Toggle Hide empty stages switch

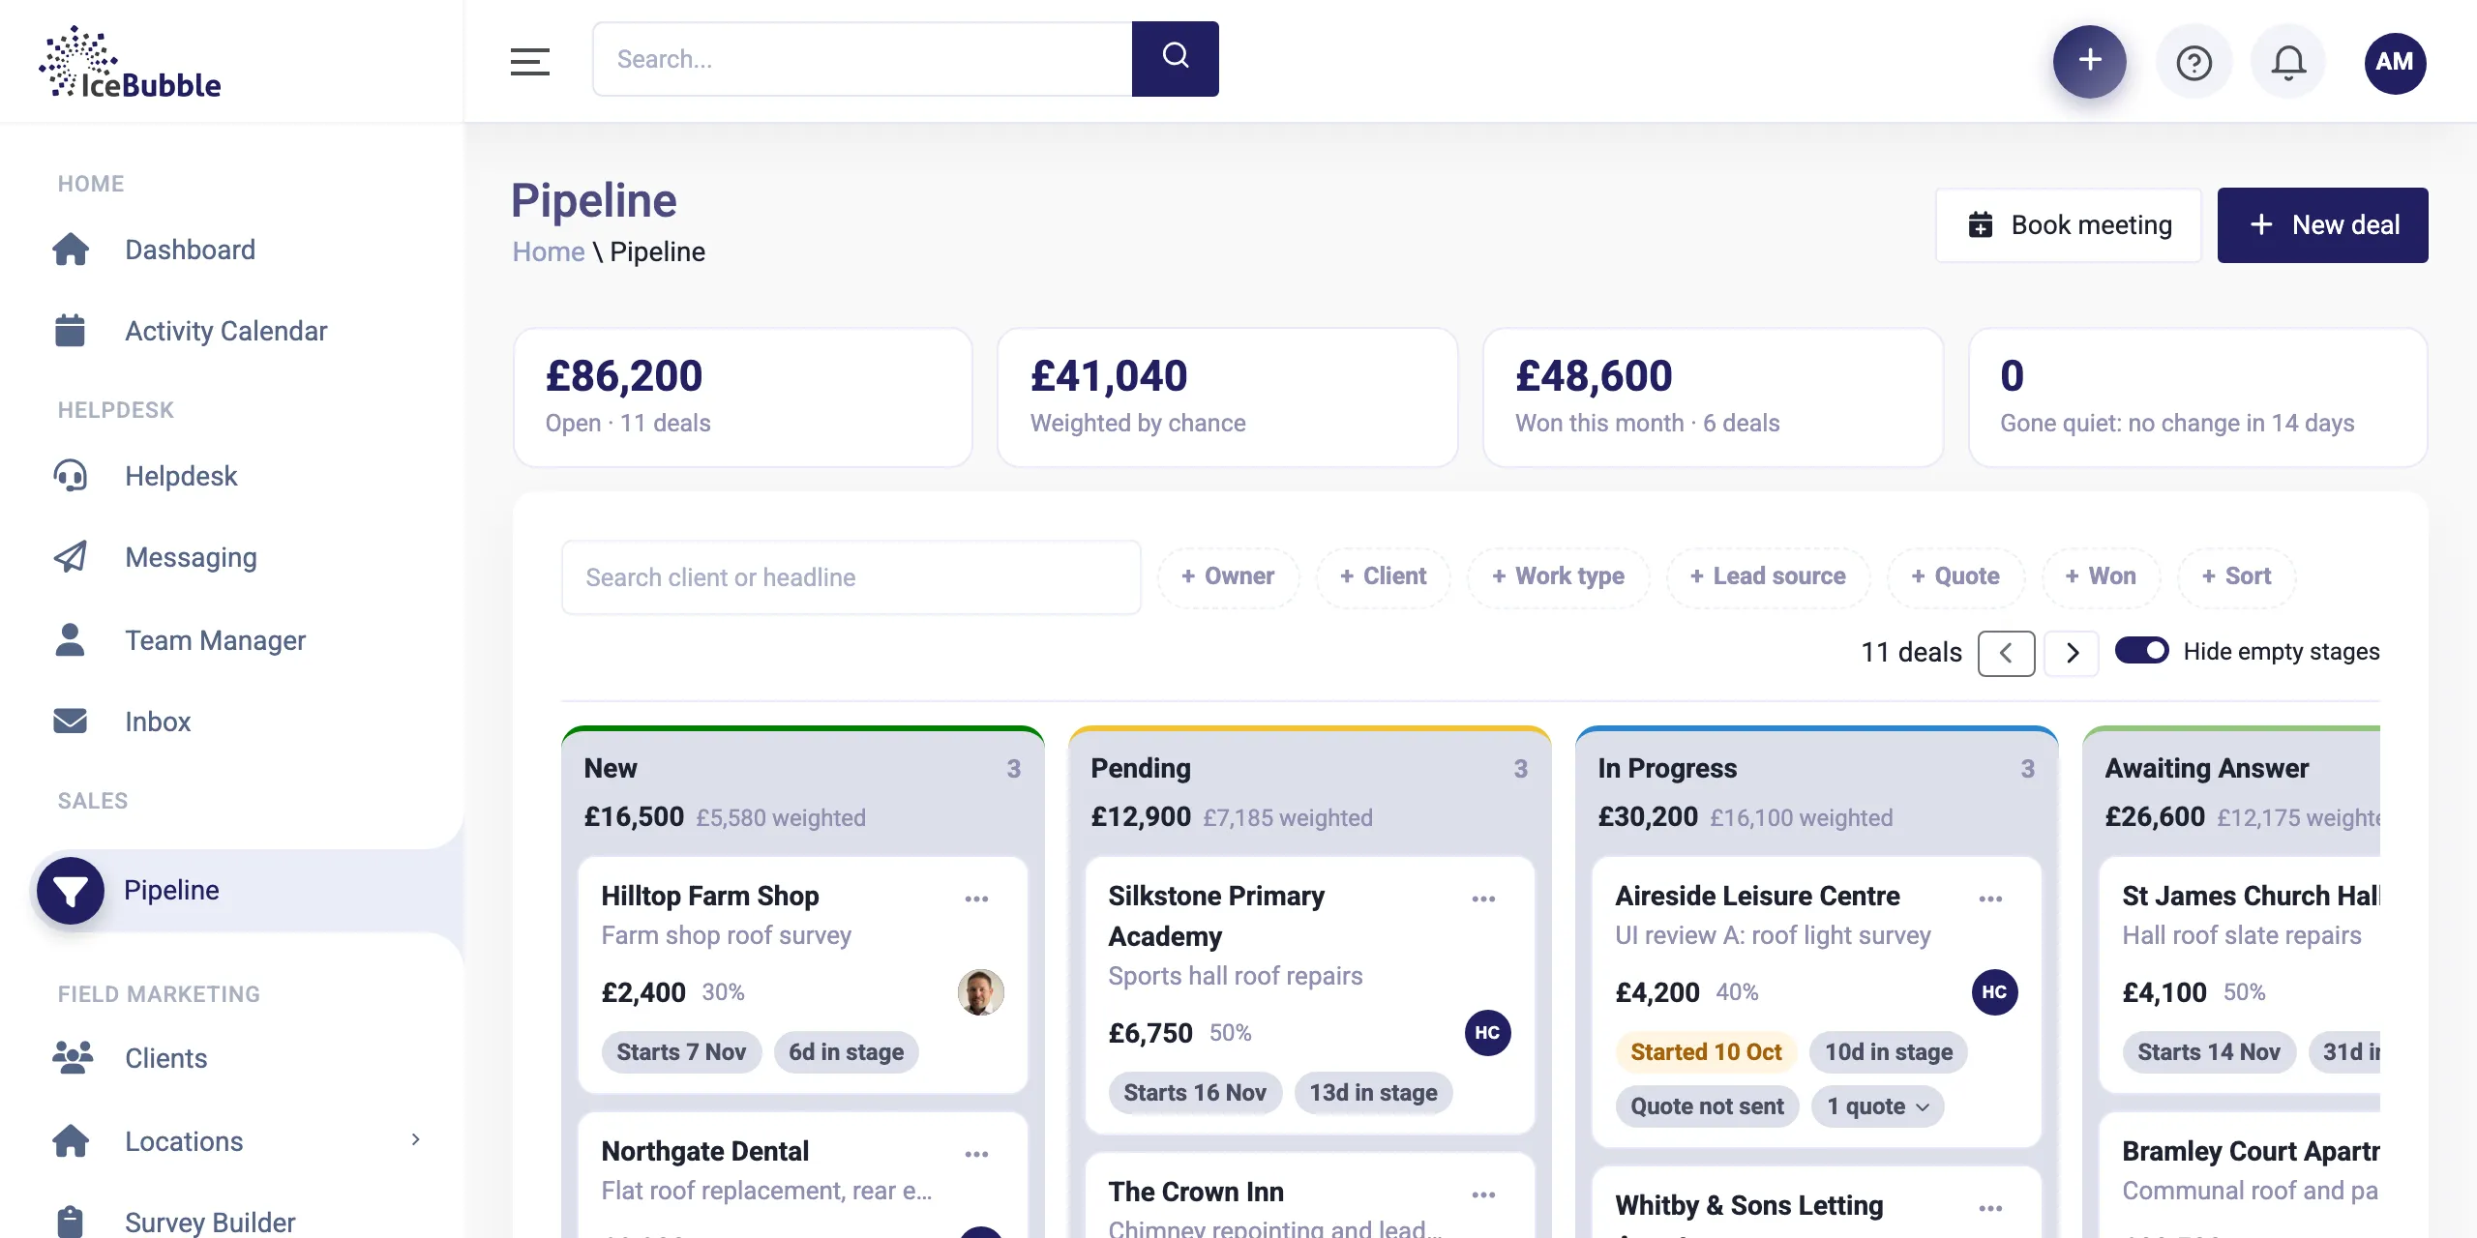point(2141,651)
